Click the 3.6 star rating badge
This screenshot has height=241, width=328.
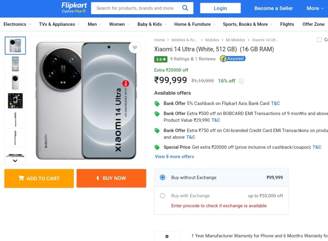tap(161, 59)
